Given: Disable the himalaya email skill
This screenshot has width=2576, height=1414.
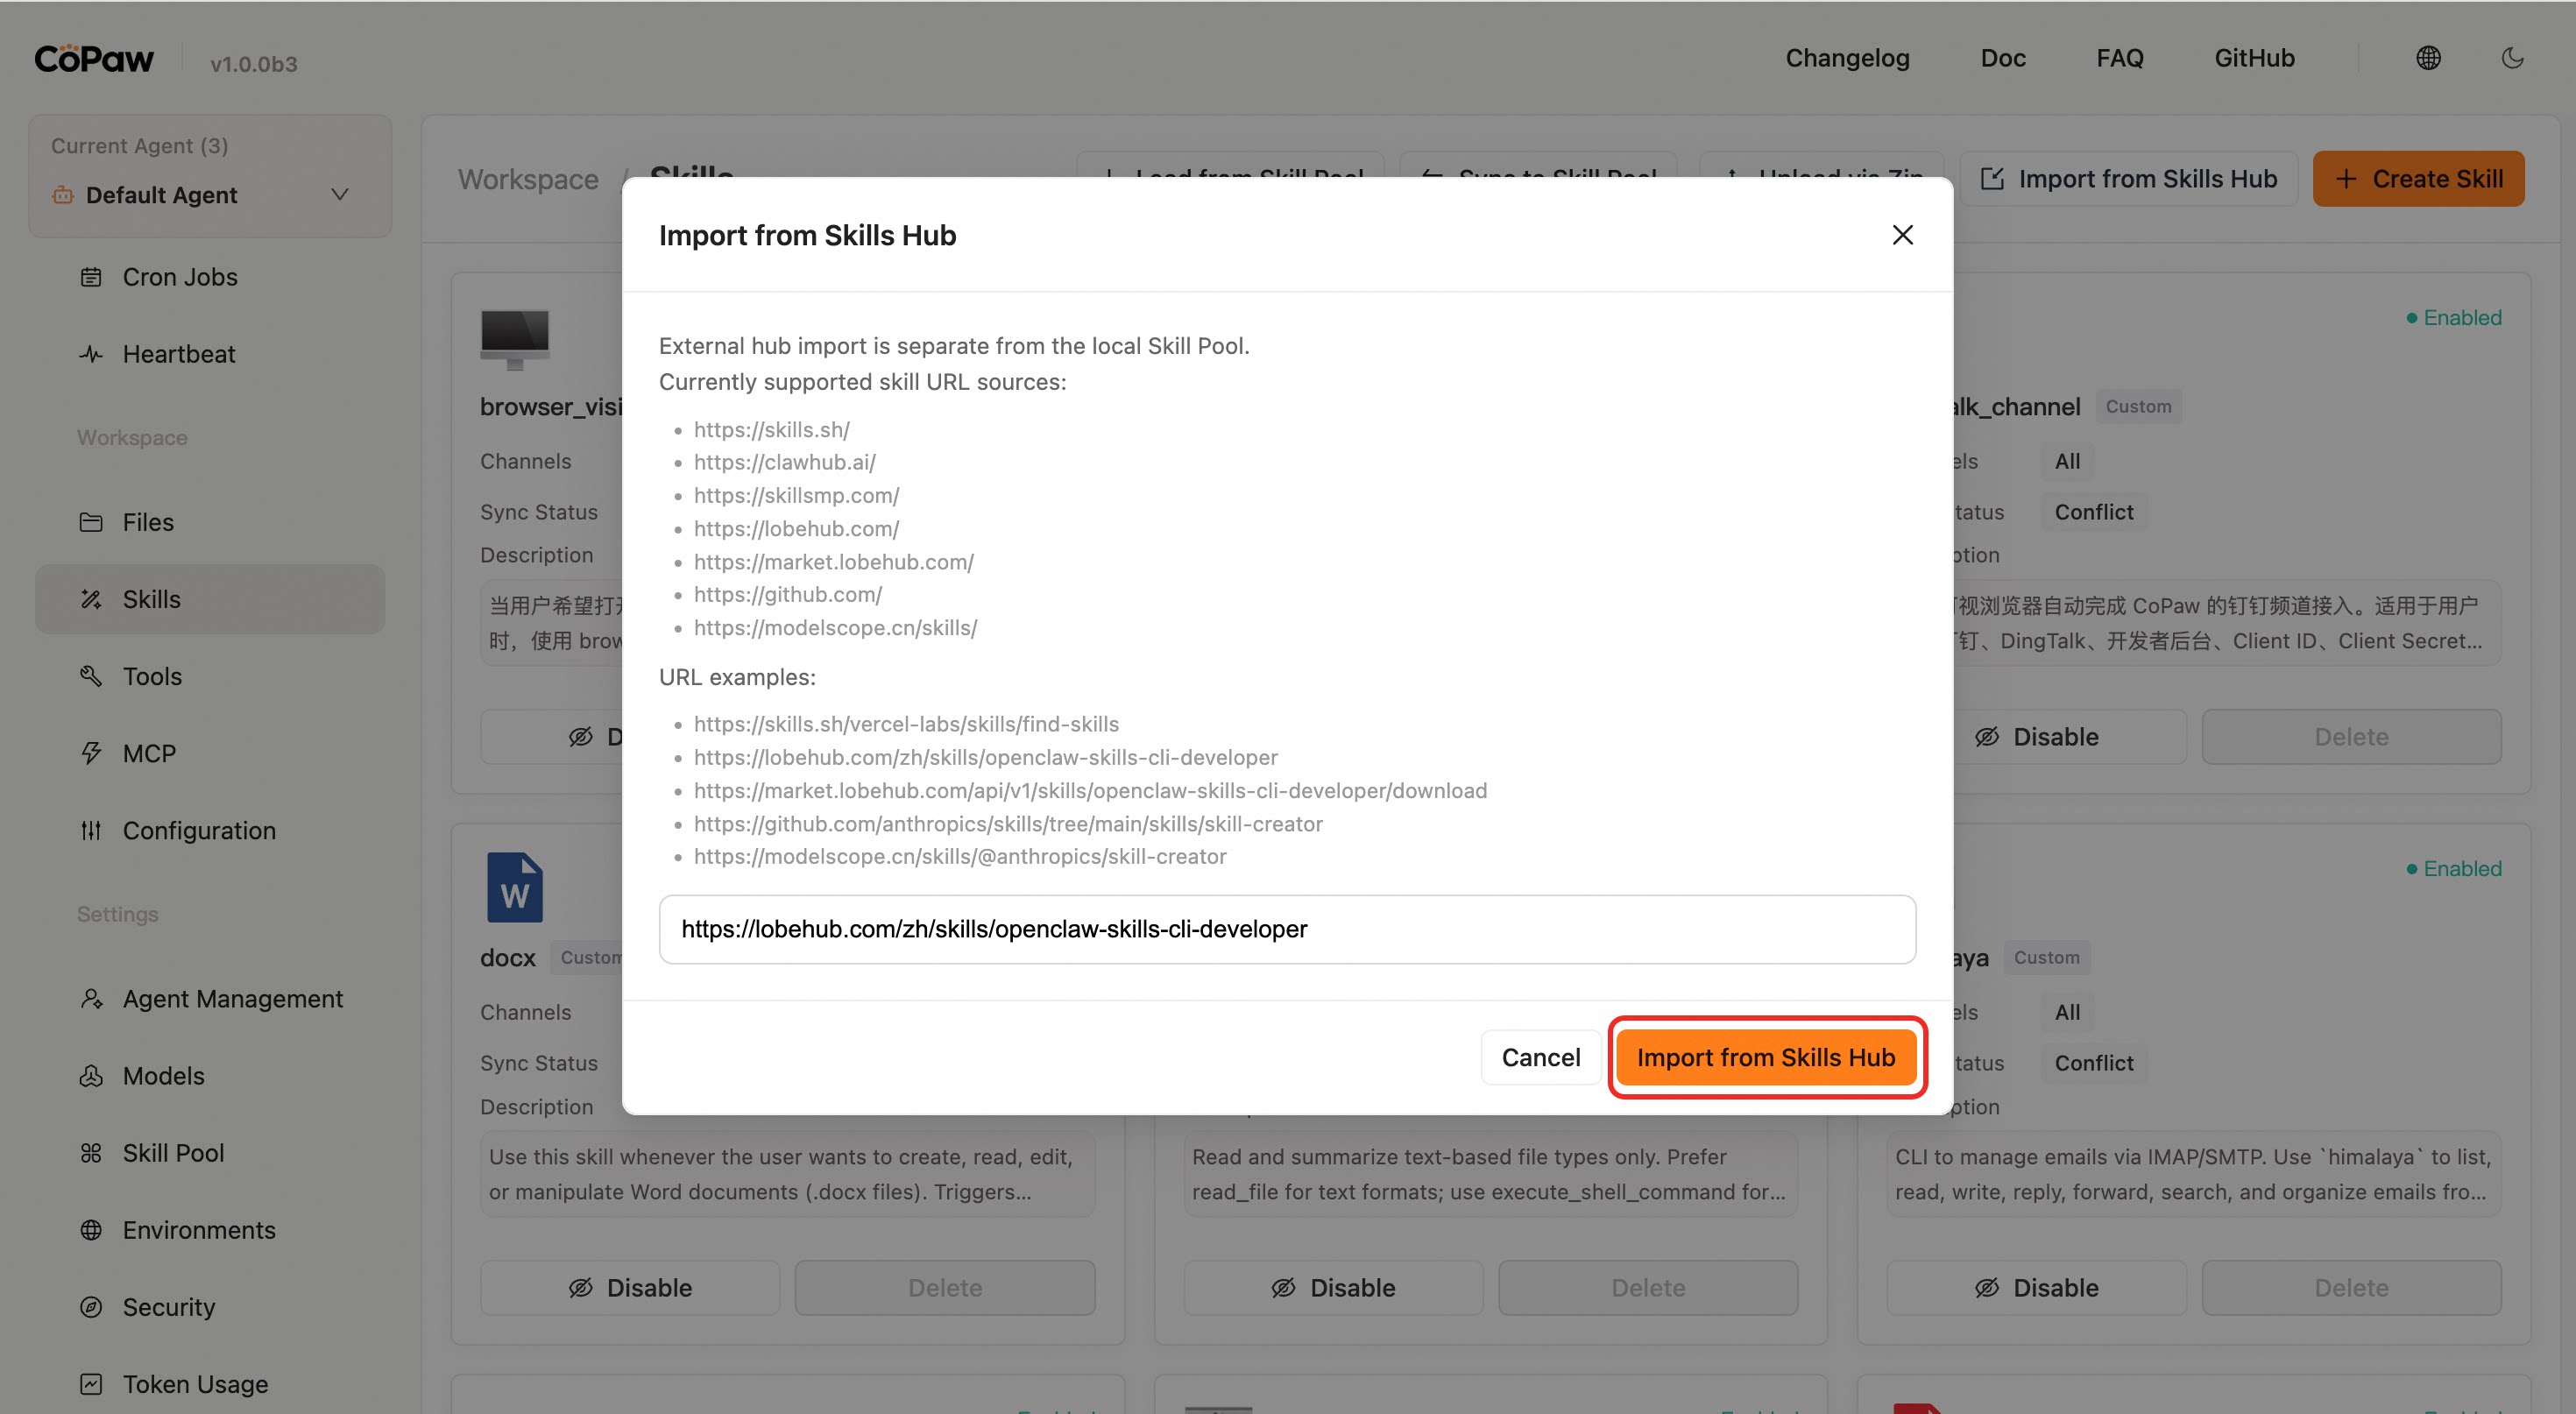Looking at the screenshot, I should point(2036,1287).
